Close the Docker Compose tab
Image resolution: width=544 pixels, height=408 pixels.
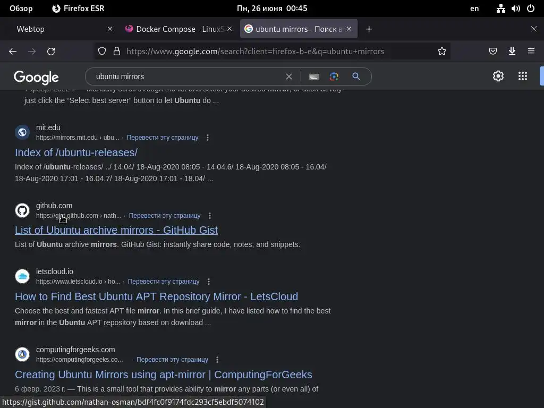(x=229, y=29)
